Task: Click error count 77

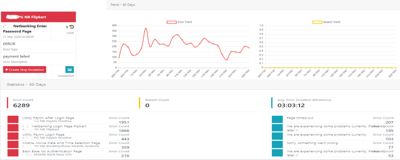Action: click(x=390, y=148)
